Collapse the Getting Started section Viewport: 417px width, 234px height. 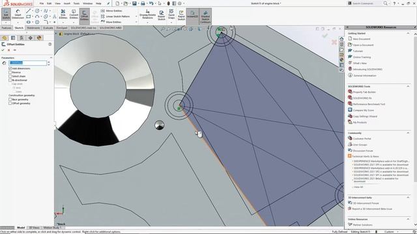408,33
